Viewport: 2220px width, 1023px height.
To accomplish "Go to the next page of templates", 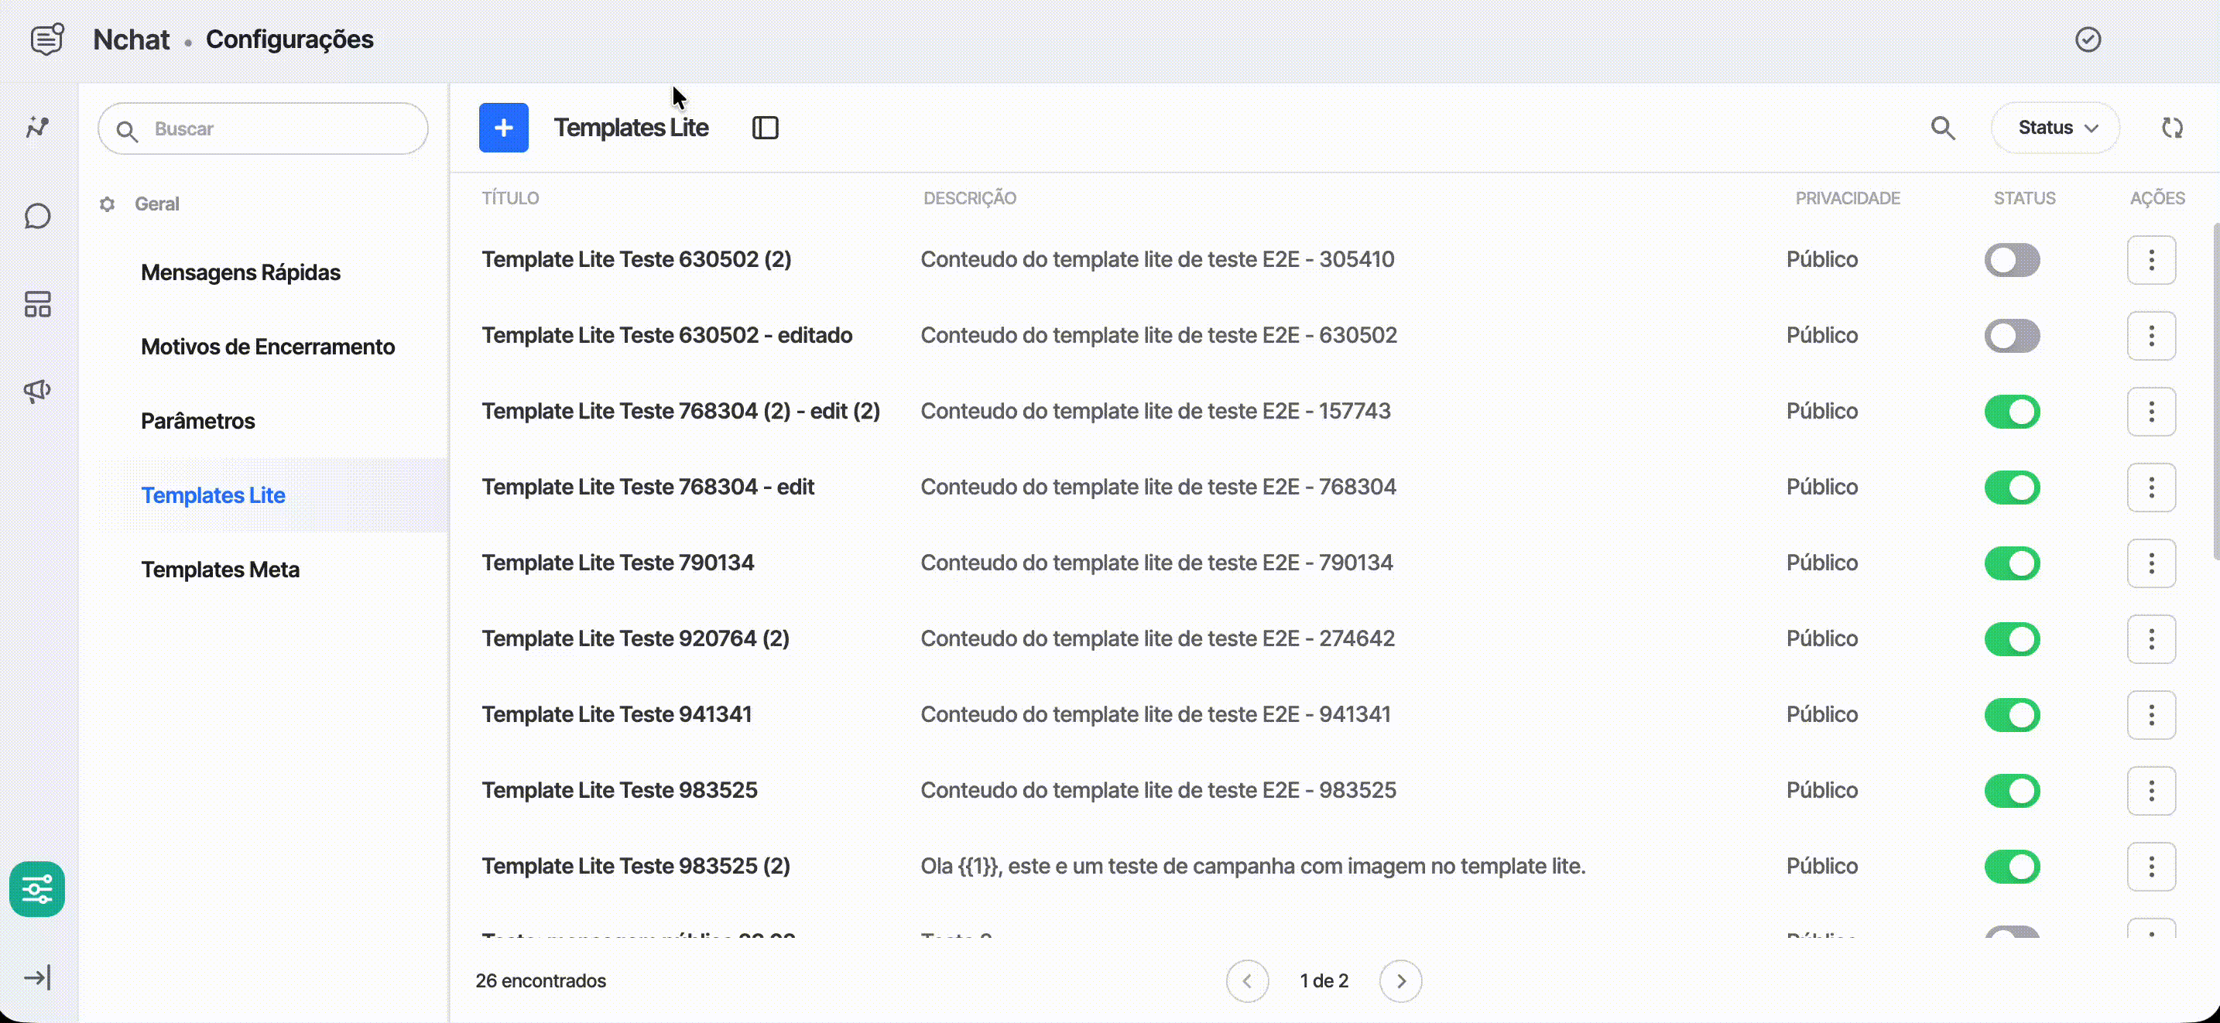I will pyautogui.click(x=1400, y=980).
